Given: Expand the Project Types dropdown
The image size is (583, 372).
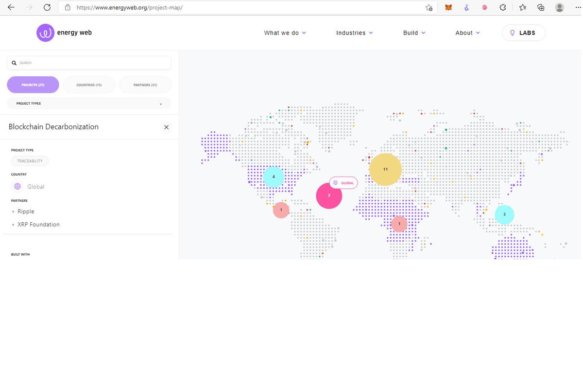Looking at the screenshot, I should tap(89, 104).
